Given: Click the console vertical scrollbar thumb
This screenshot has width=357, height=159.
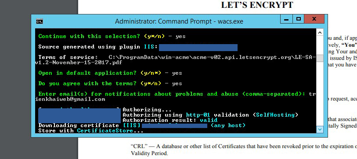Looking at the screenshot, I should click(320, 58).
